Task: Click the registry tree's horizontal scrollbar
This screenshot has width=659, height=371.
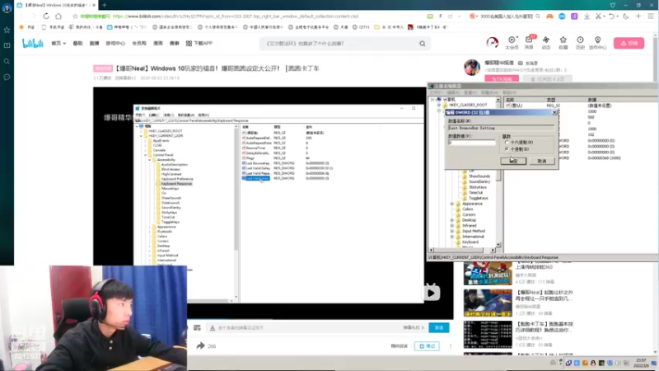Action: click(x=462, y=251)
